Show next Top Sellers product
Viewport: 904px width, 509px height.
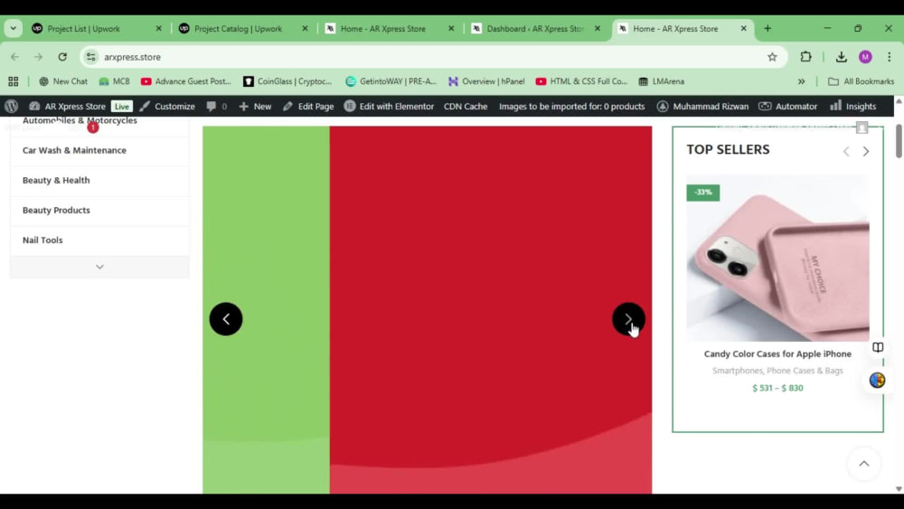(x=865, y=151)
